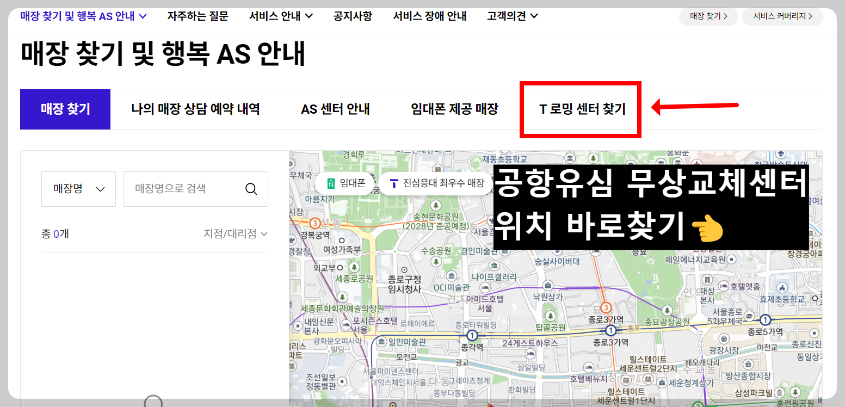The height and width of the screenshot is (407, 845).
Task: Toggle the 진심응대 최우수 매장 filter
Action: pos(436,183)
